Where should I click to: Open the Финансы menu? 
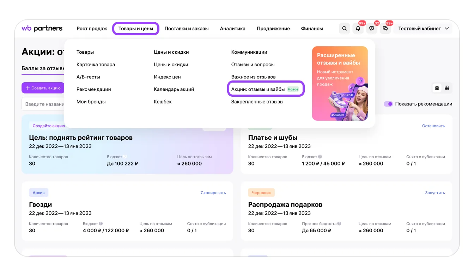tap(312, 29)
